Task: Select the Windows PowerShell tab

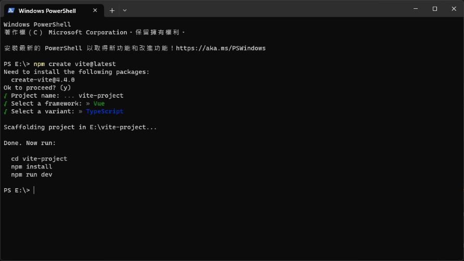Action: pyautogui.click(x=54, y=10)
